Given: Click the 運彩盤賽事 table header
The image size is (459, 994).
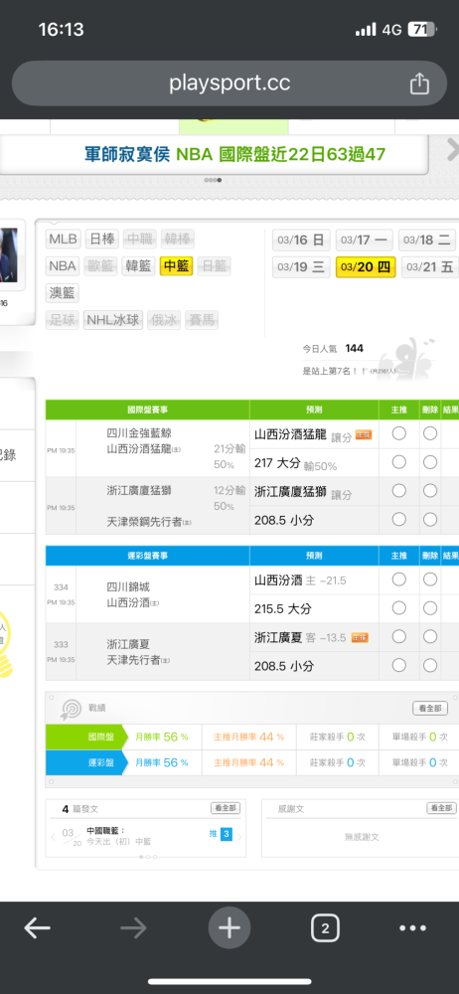Looking at the screenshot, I should (147, 556).
